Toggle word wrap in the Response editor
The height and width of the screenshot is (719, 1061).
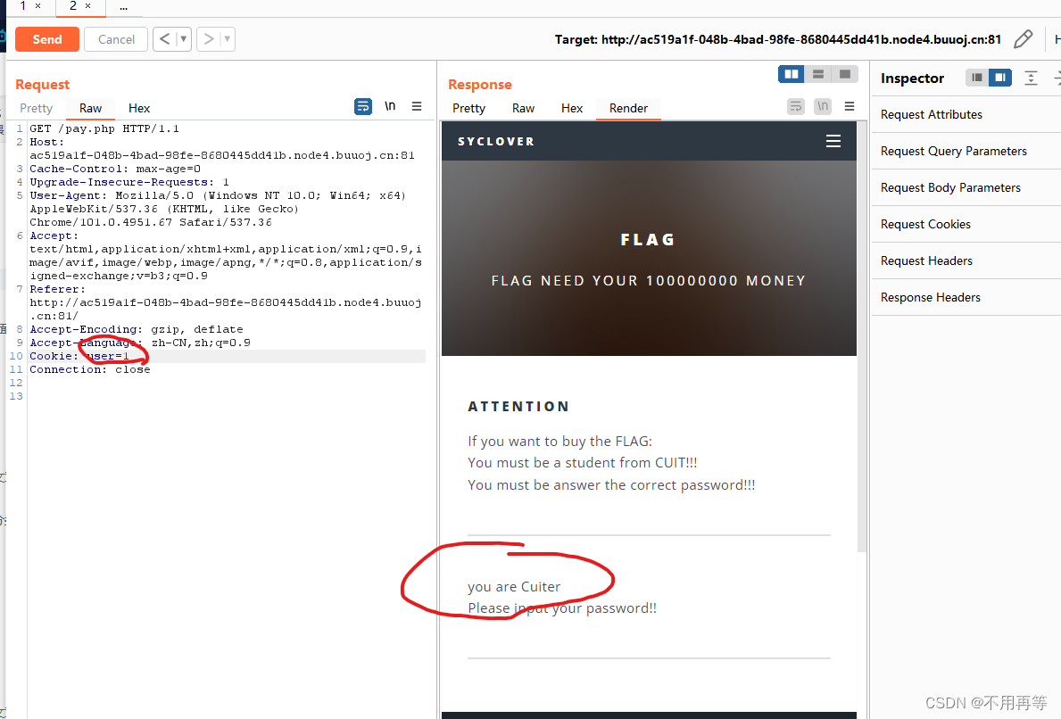pyautogui.click(x=795, y=106)
